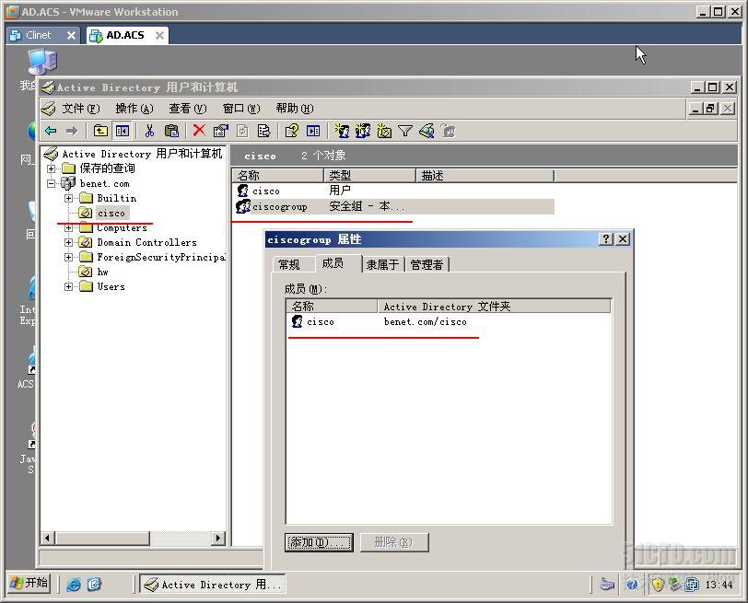Open the 操作(A) menu
Screen dimensions: 748x603
[x=134, y=109]
